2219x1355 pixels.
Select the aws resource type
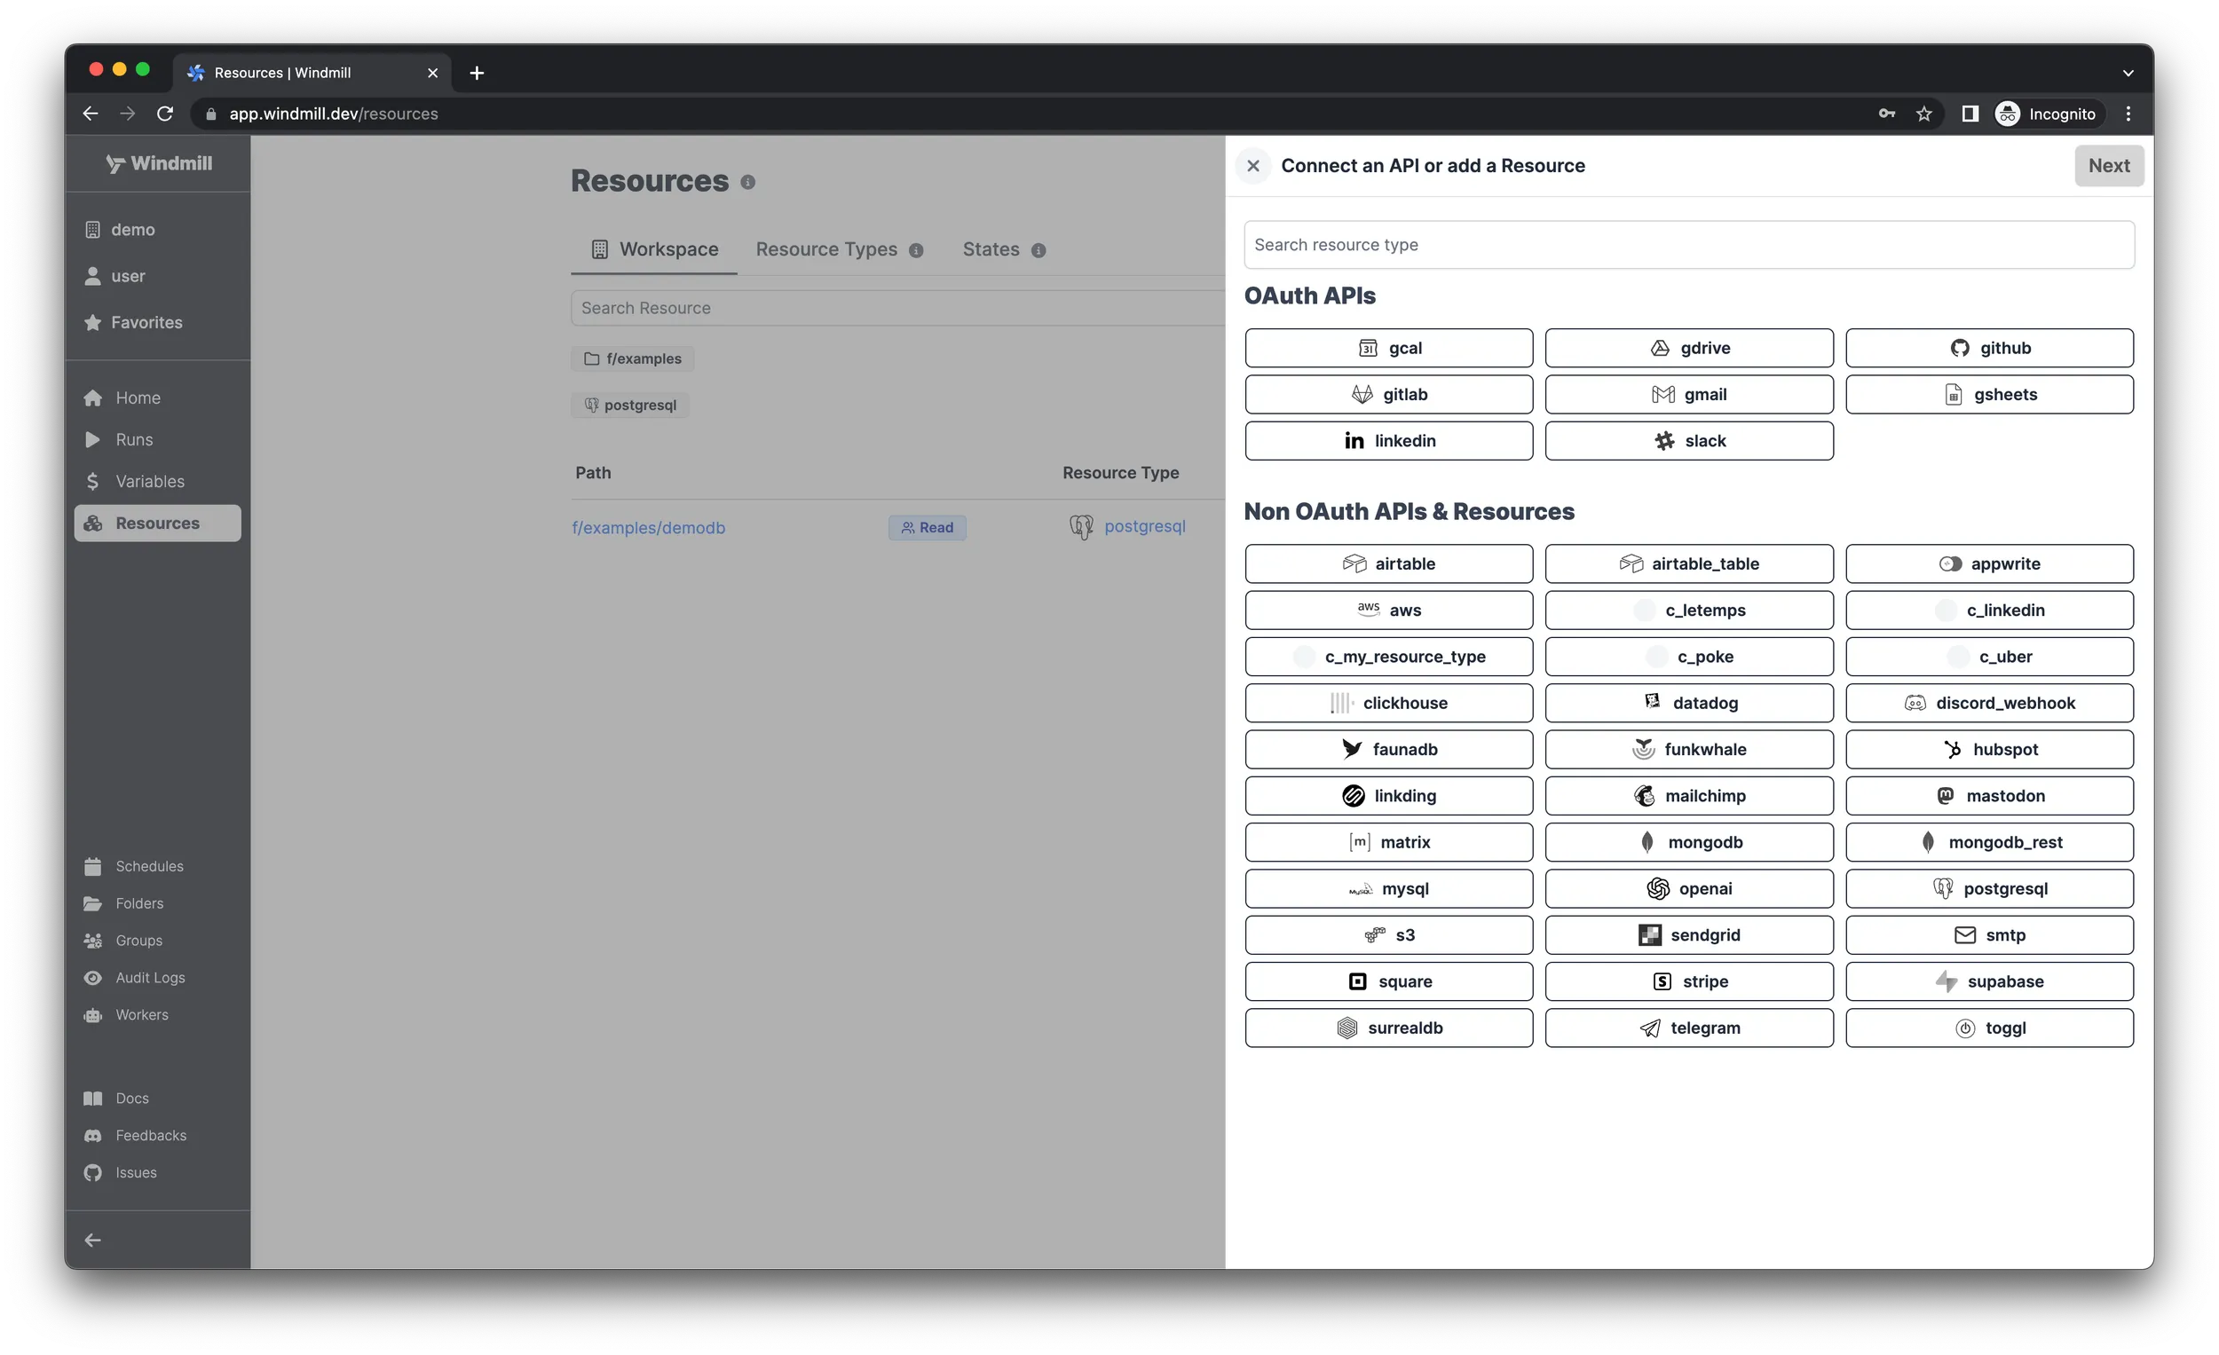(x=1388, y=610)
